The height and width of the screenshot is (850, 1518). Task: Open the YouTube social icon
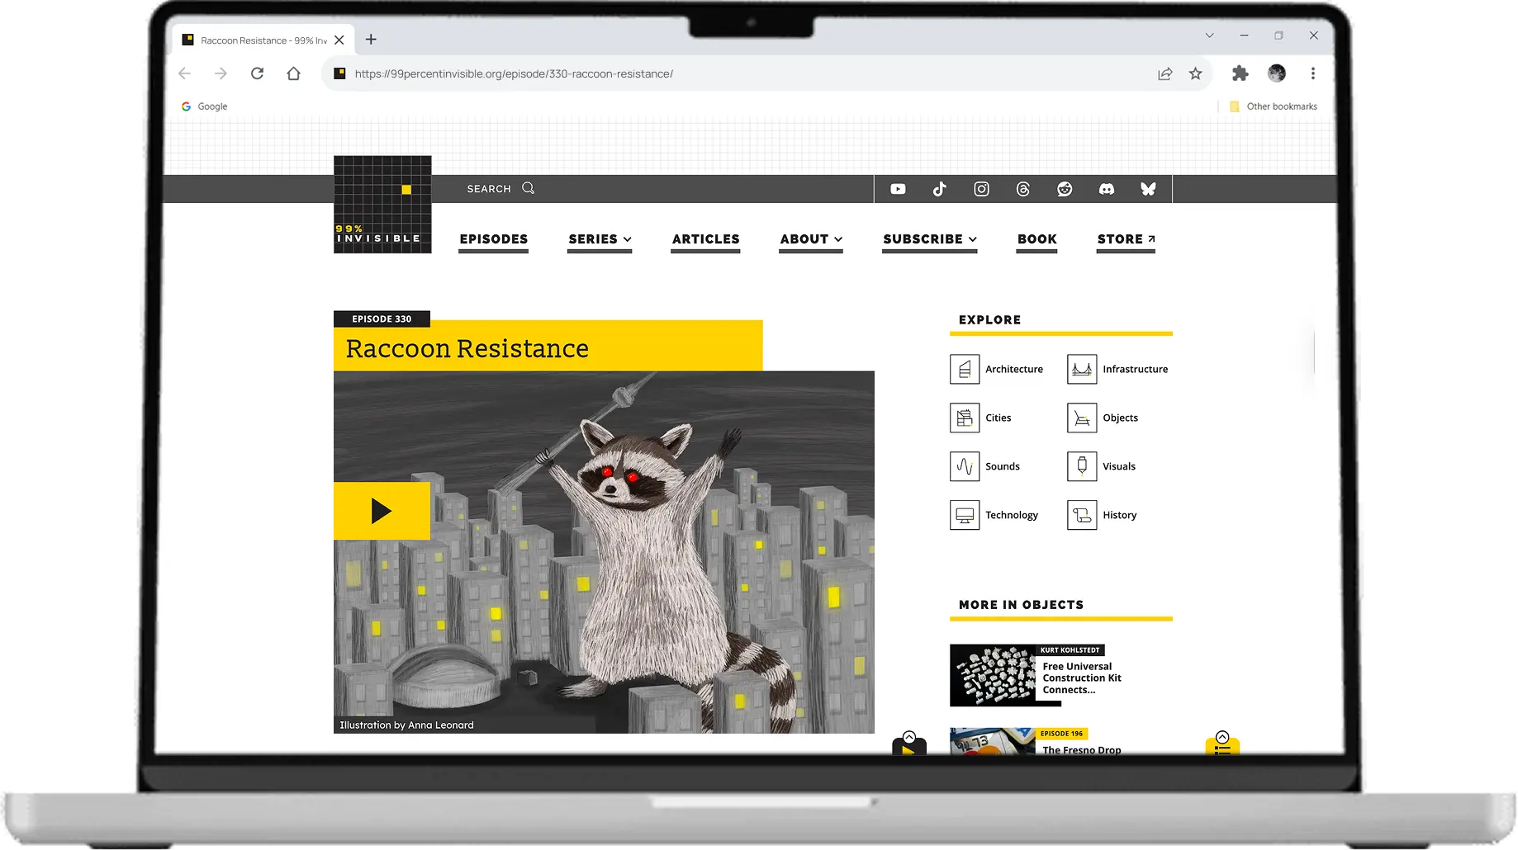898,189
